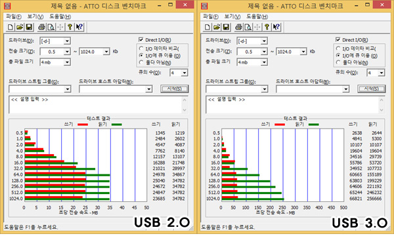
Task: Click Print Preview icon in right window
Action: 248,27
